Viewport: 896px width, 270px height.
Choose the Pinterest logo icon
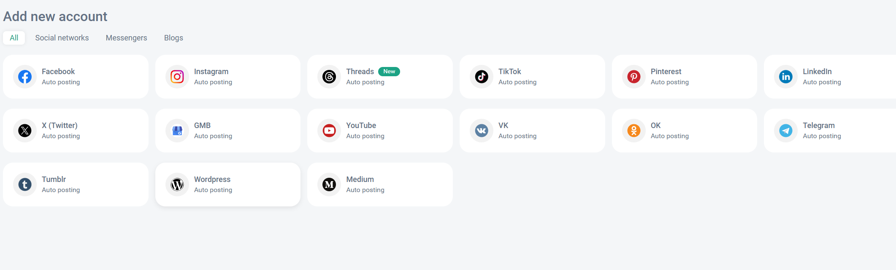click(x=634, y=77)
